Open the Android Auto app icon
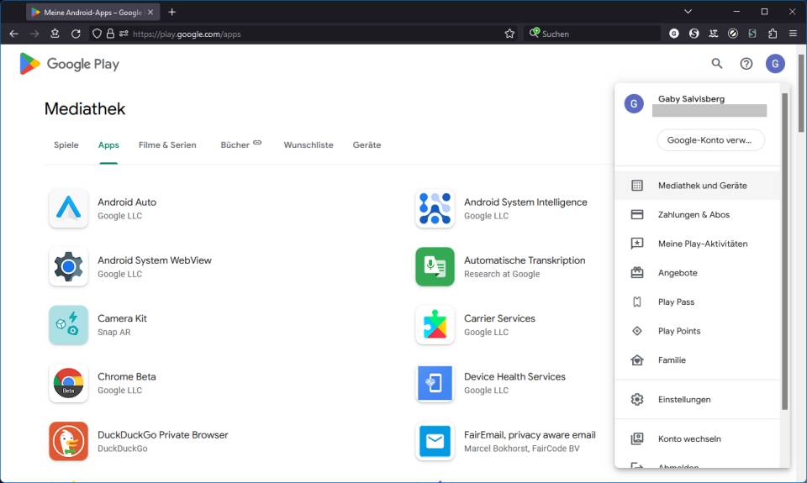 point(68,208)
